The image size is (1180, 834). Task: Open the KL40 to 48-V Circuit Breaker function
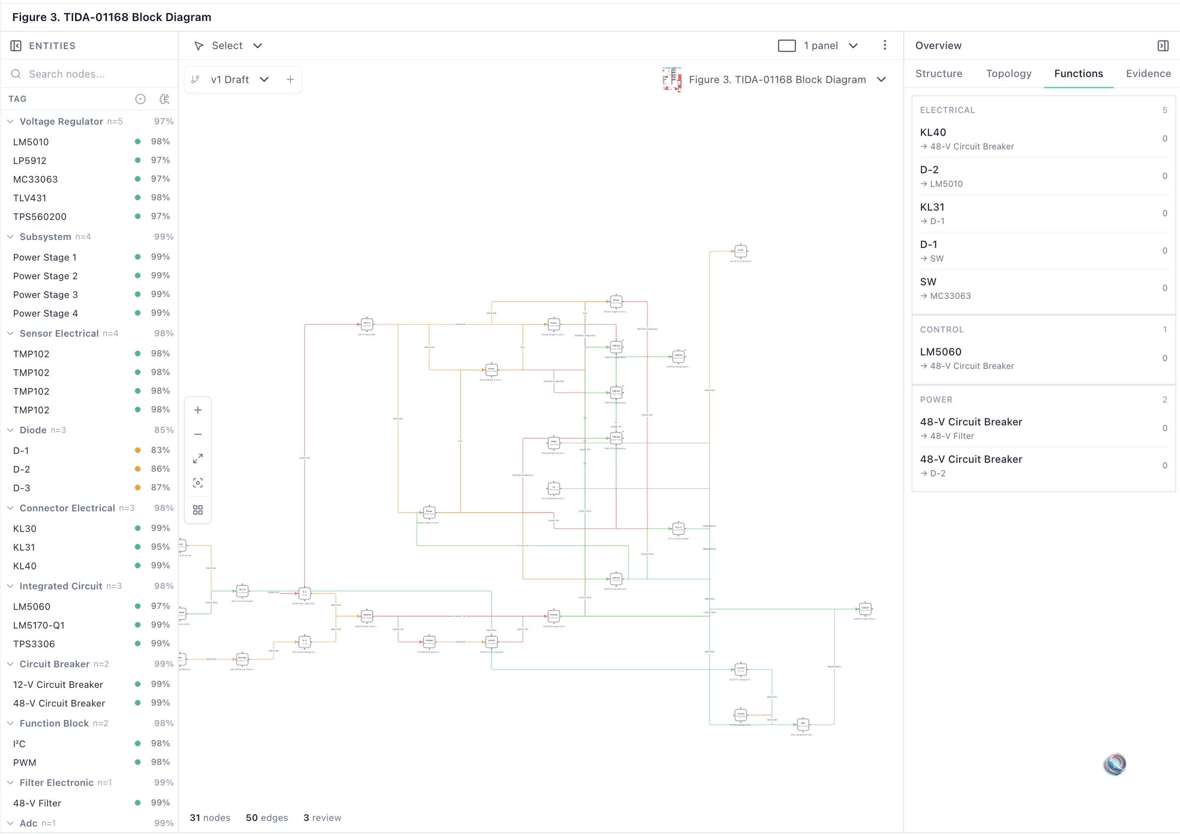tap(1043, 139)
